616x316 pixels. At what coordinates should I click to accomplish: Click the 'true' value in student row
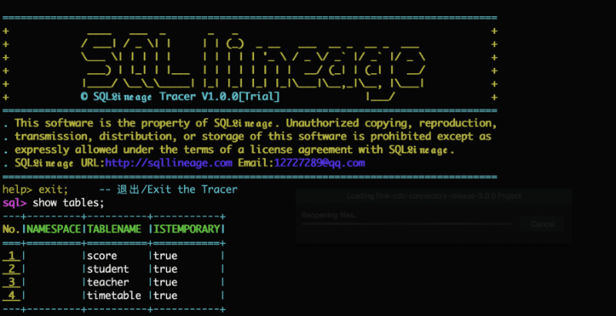tap(165, 269)
